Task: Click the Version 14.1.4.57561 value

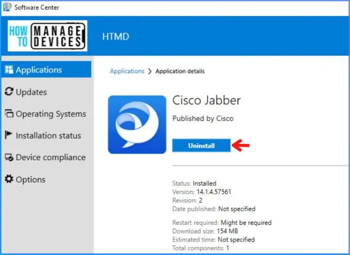Action: [214, 192]
